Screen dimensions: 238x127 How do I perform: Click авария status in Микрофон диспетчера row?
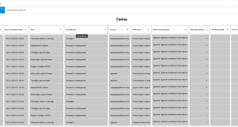114,74
